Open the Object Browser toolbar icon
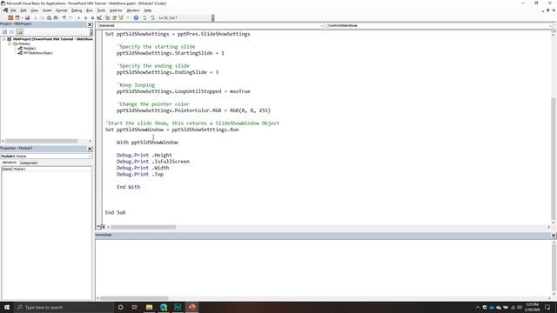The width and height of the screenshot is (557, 313). click(121, 17)
